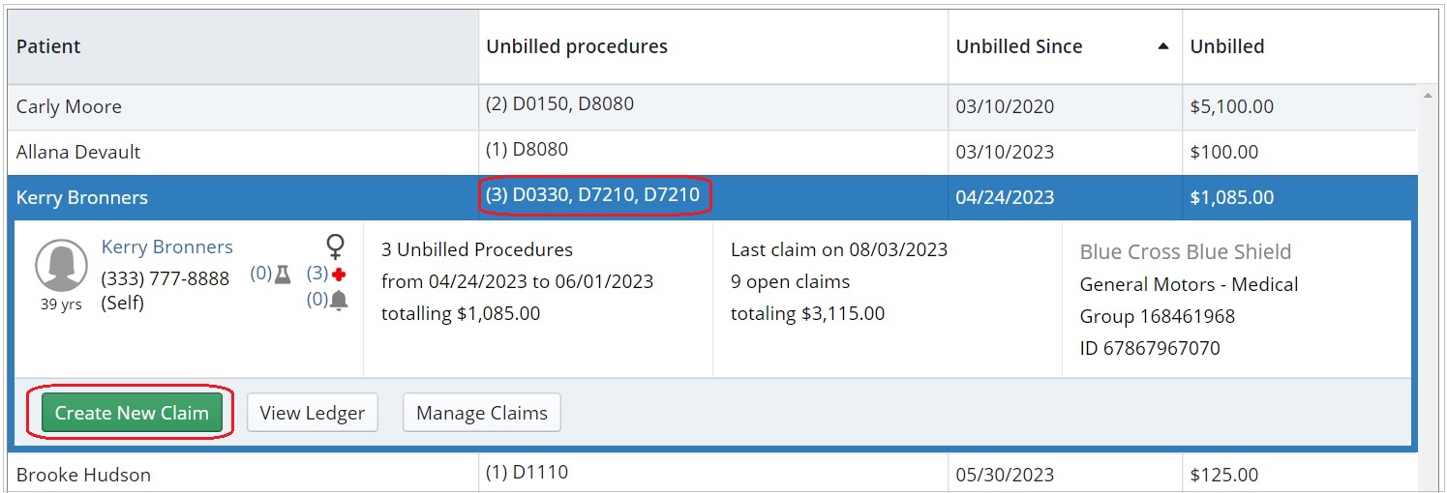This screenshot has height=493, width=1447.
Task: Click the female gender symbol
Action: click(x=335, y=246)
